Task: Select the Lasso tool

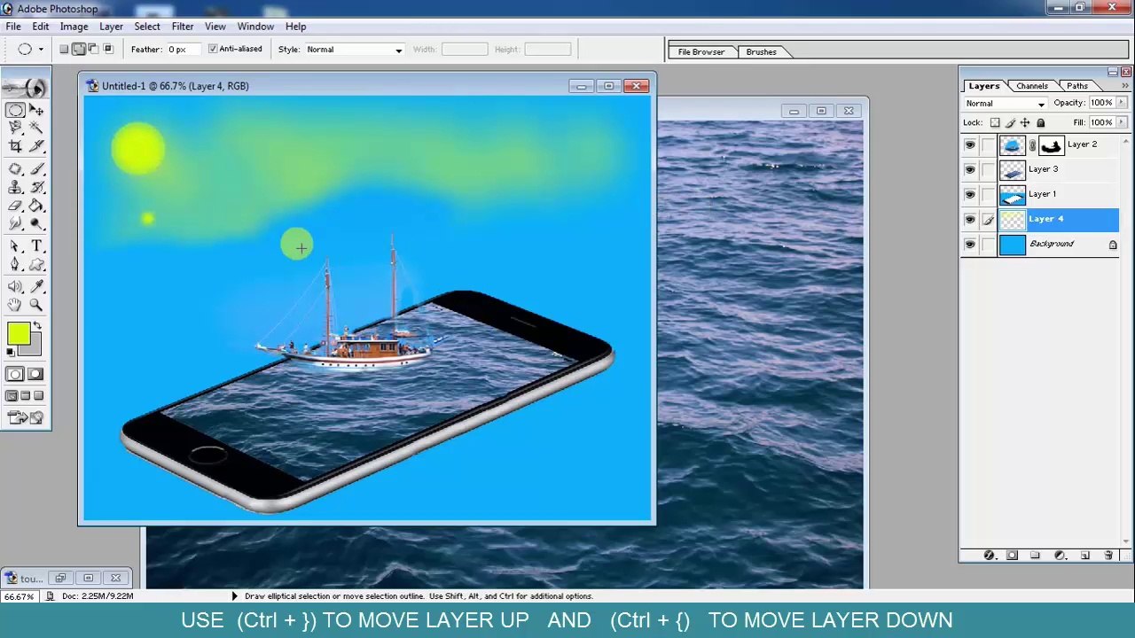Action: (15, 128)
